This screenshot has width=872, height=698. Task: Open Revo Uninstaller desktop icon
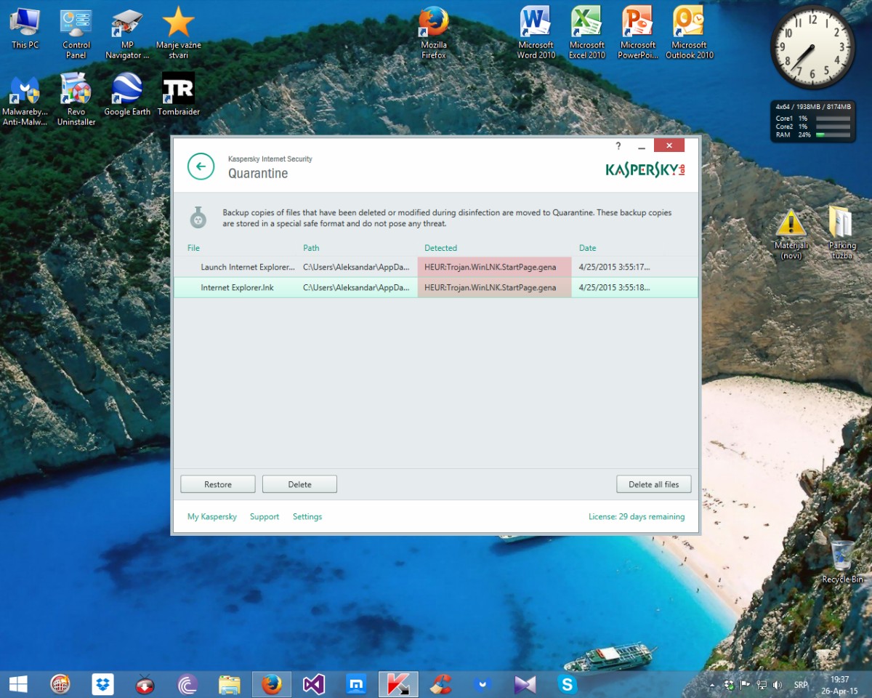tap(76, 100)
